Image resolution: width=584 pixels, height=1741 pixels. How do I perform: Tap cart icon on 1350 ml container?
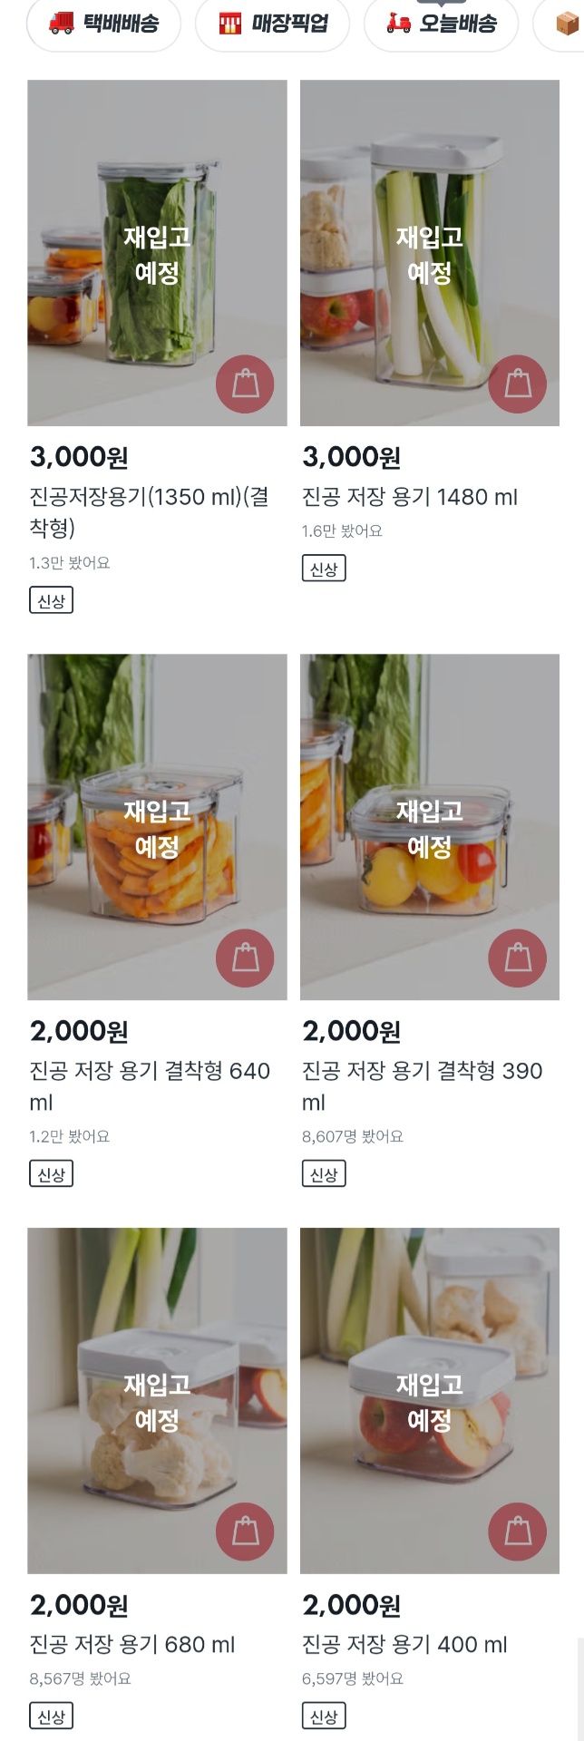pos(245,384)
